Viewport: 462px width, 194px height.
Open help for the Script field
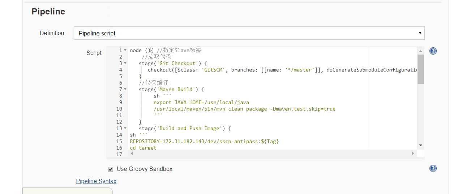(433, 51)
